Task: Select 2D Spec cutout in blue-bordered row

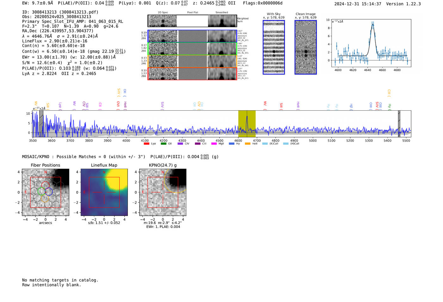Action: point(163,36)
